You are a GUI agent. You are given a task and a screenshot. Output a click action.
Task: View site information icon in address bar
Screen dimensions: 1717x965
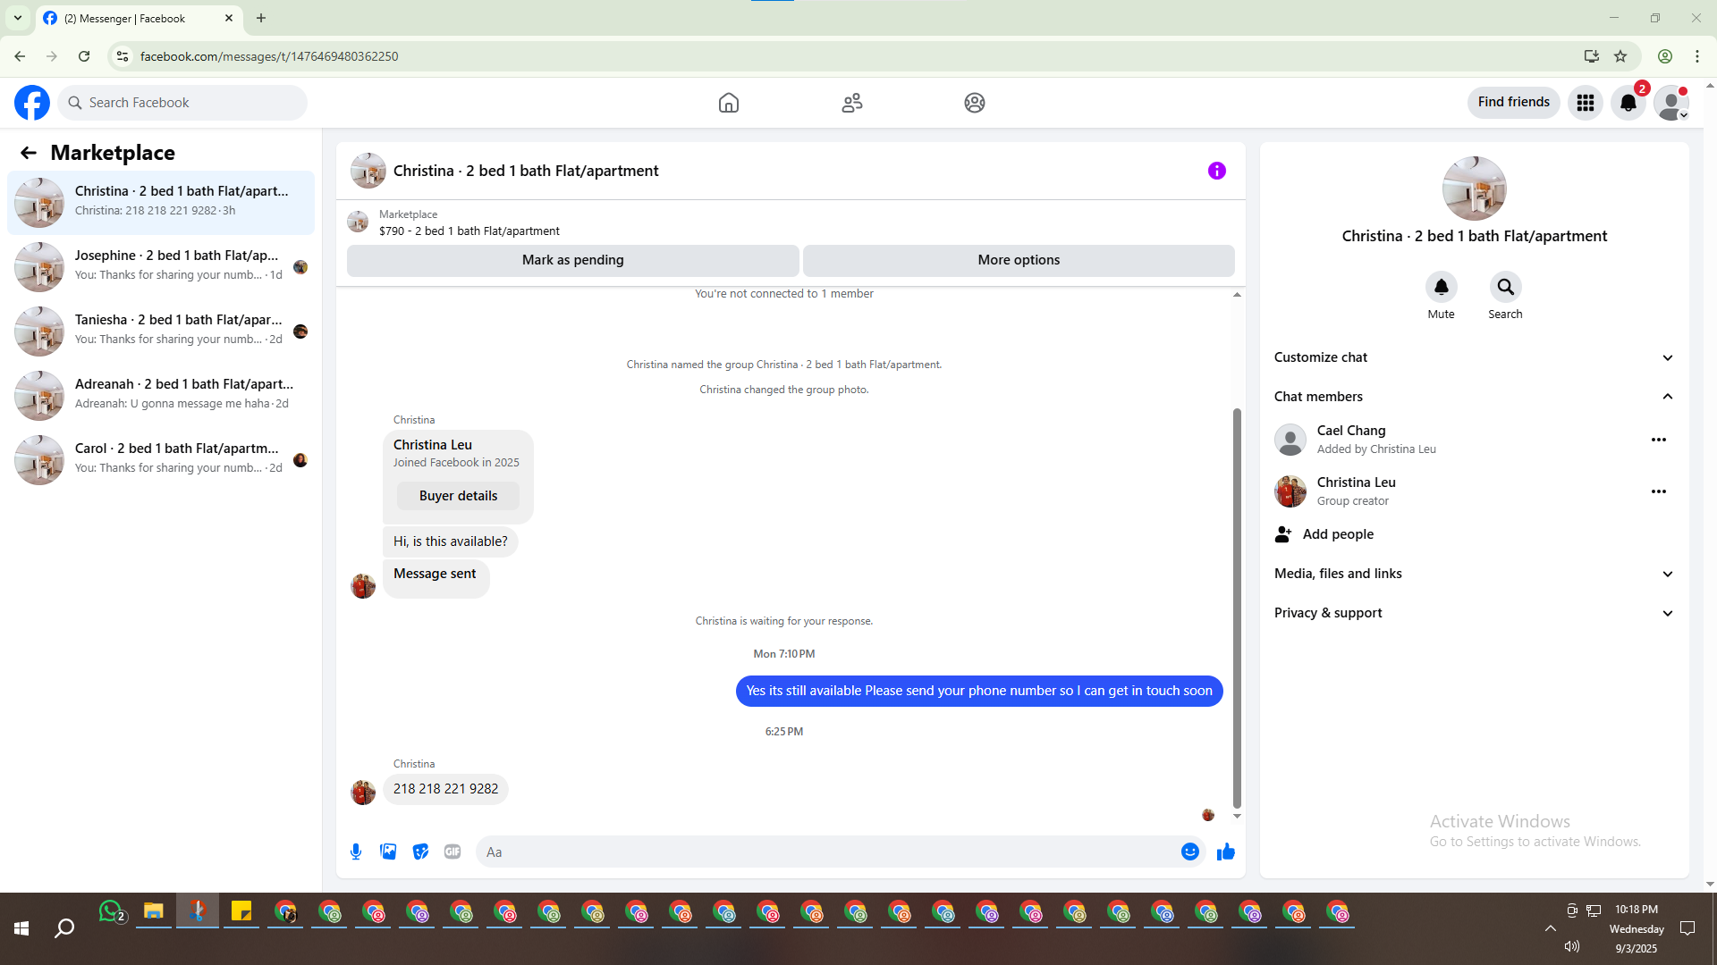click(123, 56)
